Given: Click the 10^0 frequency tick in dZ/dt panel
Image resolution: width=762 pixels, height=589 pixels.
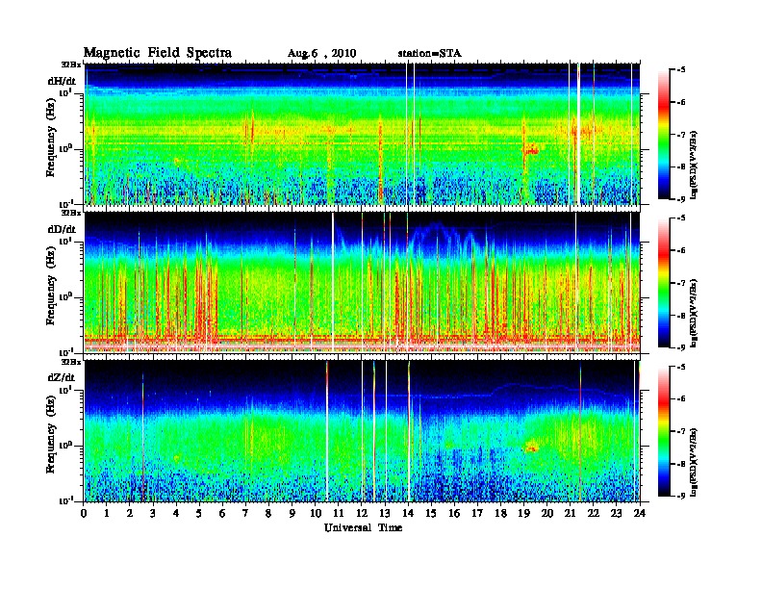Looking at the screenshot, I should pyautogui.click(x=65, y=446).
